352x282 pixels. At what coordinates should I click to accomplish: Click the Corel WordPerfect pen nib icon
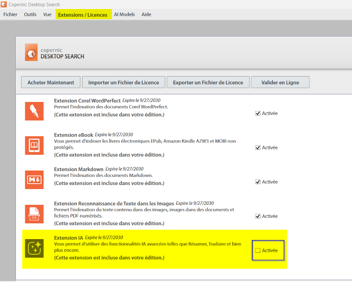click(34, 111)
